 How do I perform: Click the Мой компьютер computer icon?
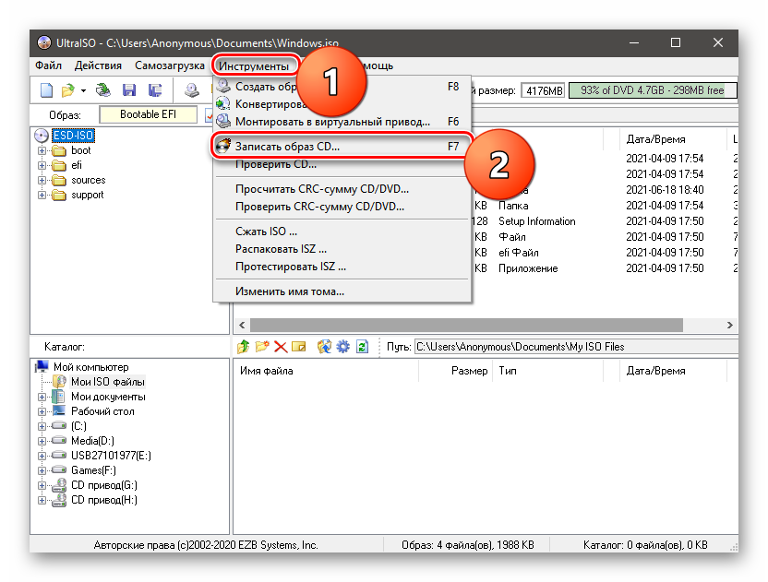[x=42, y=366]
